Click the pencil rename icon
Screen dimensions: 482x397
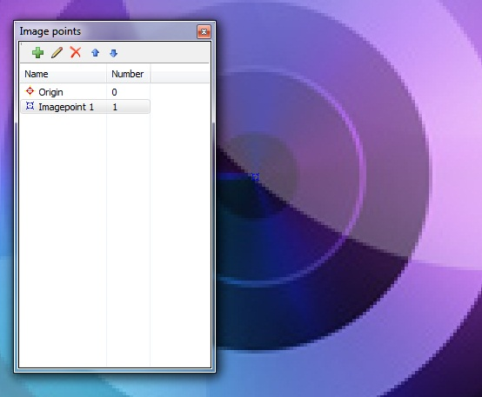(x=57, y=52)
